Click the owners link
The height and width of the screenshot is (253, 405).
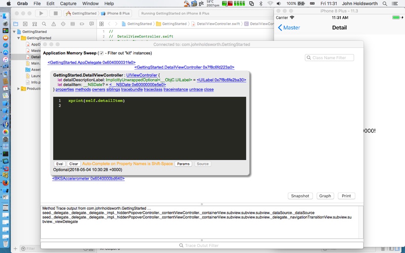click(98, 89)
